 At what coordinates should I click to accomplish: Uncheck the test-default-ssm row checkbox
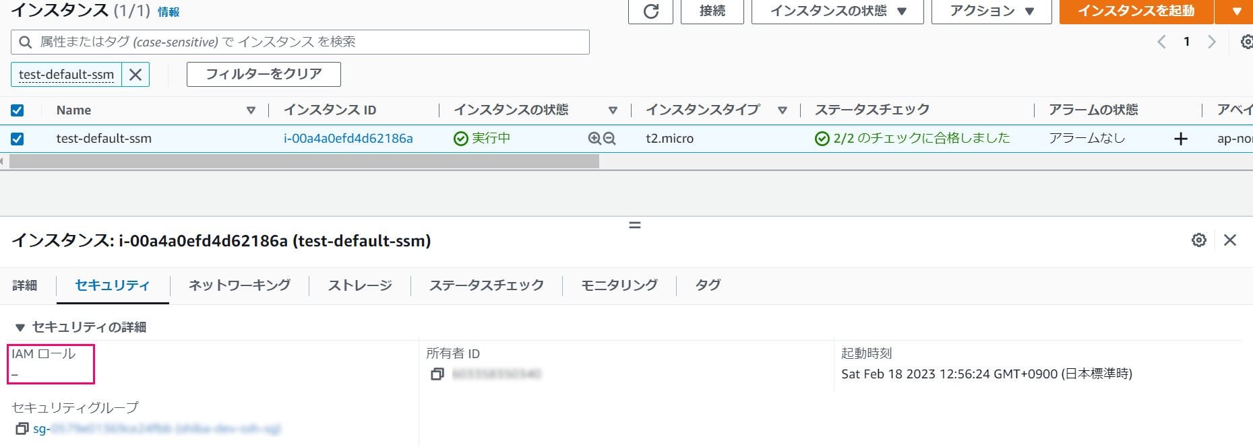click(x=18, y=139)
